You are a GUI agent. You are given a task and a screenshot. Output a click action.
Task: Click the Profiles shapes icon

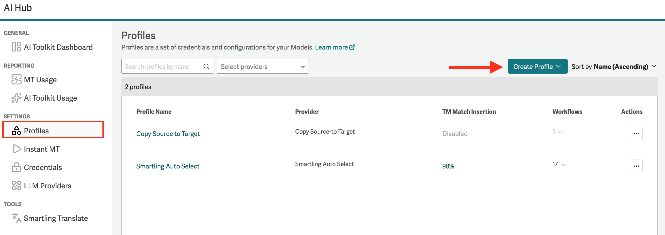(x=16, y=130)
